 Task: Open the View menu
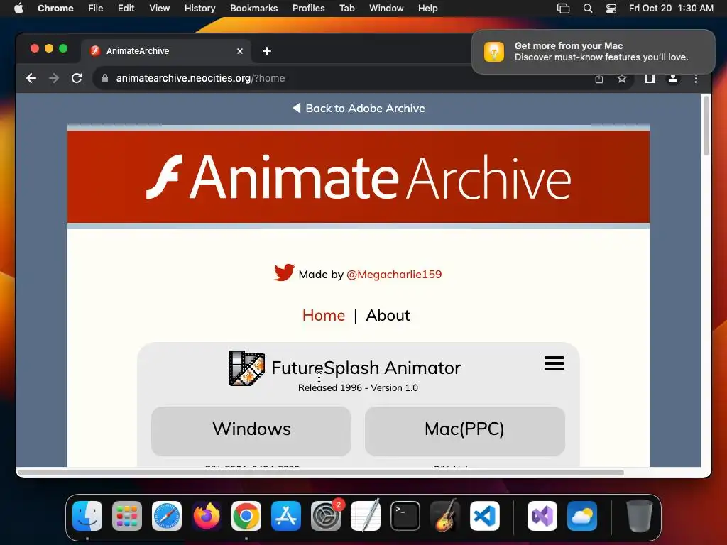click(159, 8)
